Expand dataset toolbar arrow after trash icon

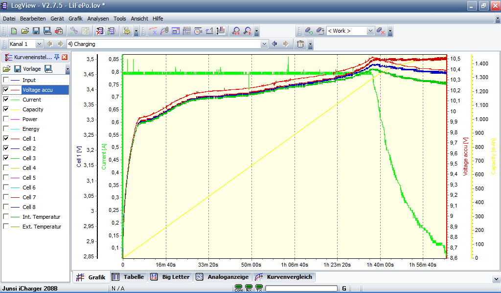click(x=310, y=44)
